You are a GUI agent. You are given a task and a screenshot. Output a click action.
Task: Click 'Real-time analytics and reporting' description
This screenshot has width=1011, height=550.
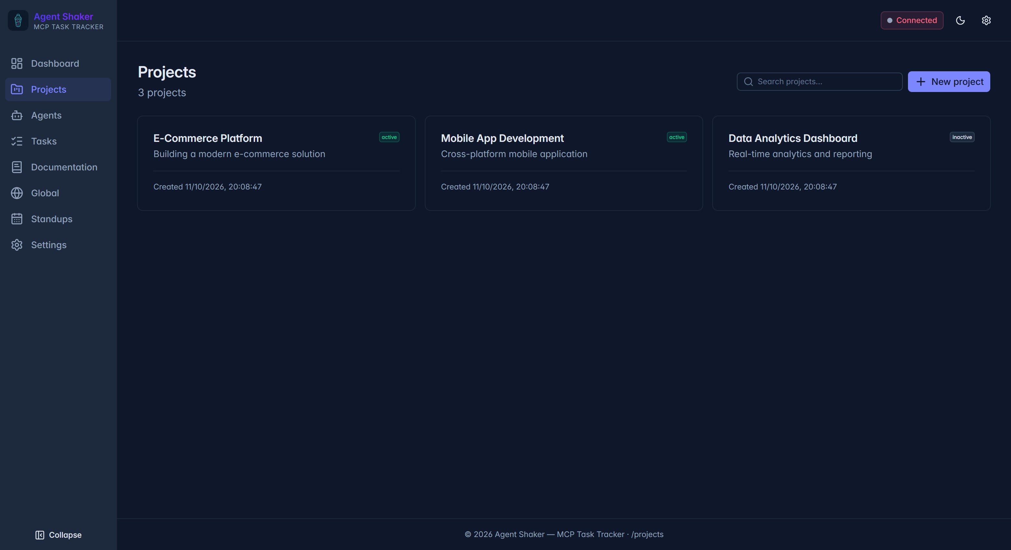click(800, 154)
